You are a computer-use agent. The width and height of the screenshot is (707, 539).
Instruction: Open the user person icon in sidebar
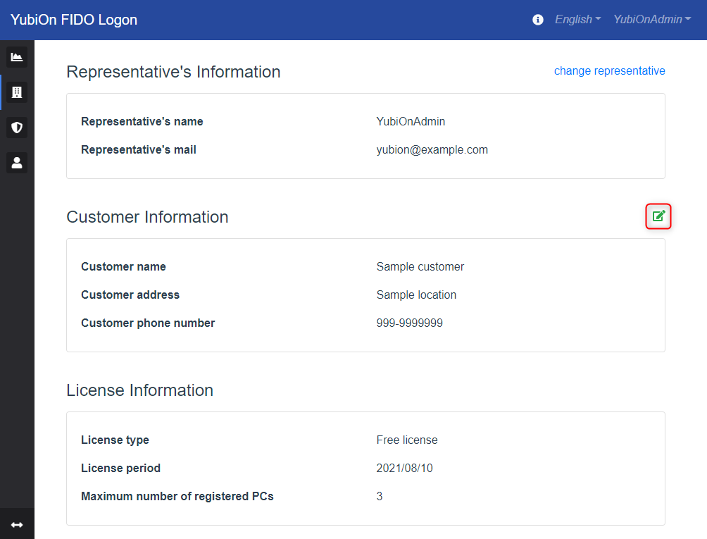(x=17, y=163)
